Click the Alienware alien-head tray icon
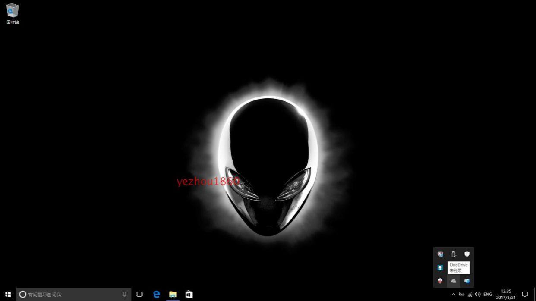 pyautogui.click(x=440, y=281)
